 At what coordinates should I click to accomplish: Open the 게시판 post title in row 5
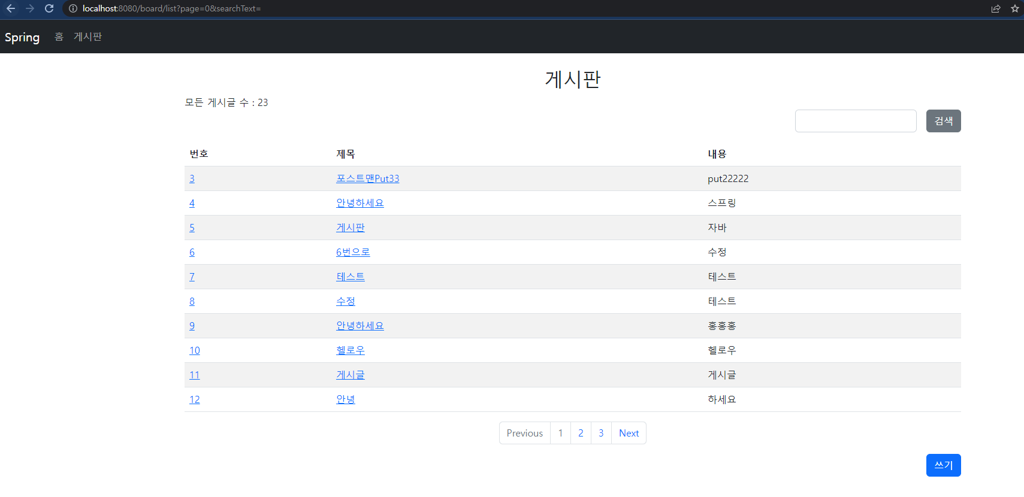pos(351,228)
